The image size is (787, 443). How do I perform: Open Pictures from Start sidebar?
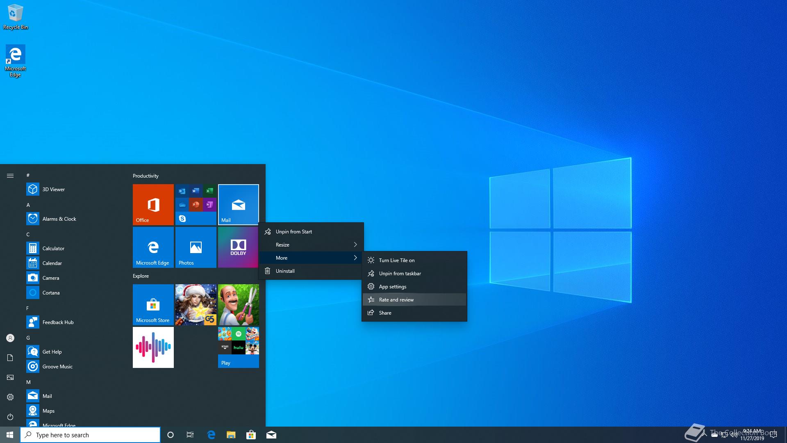[x=10, y=377]
